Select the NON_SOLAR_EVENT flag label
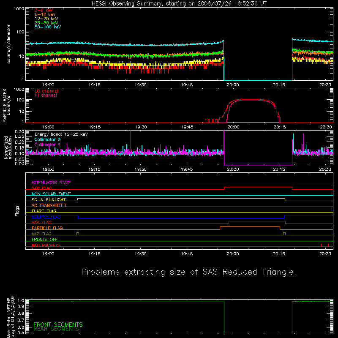Image resolution: width=338 pixels, height=338 pixels. click(x=51, y=194)
